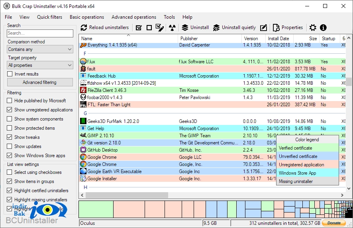Click the Uninstall stacked layers icon

185,28
